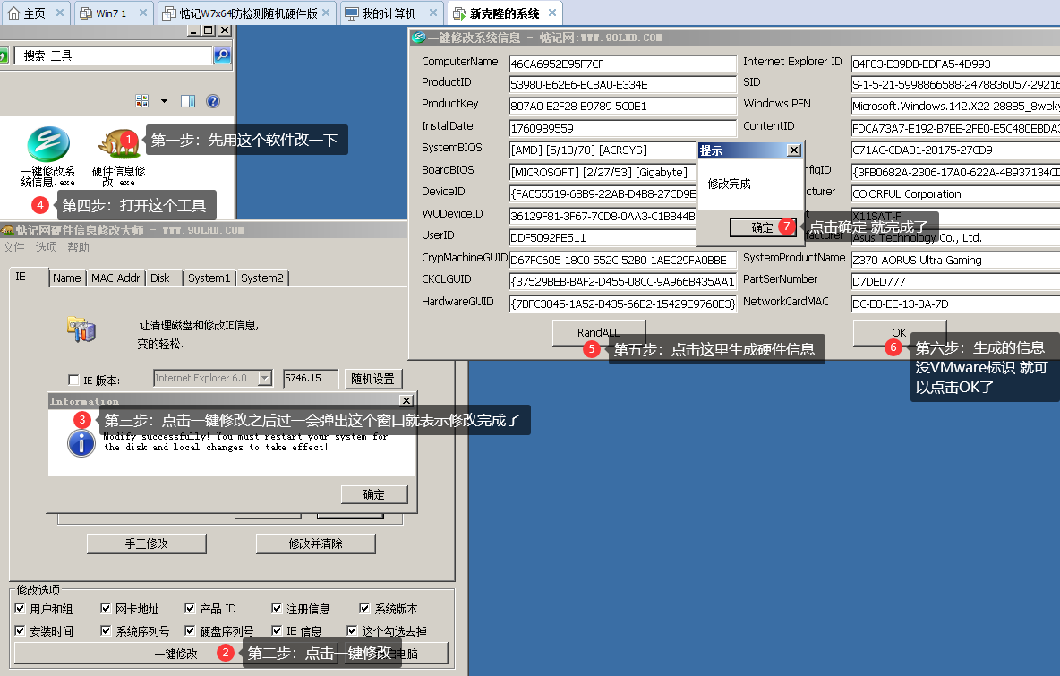This screenshot has height=676, width=1060.
Task: Click OK in the system info window
Action: tap(899, 332)
